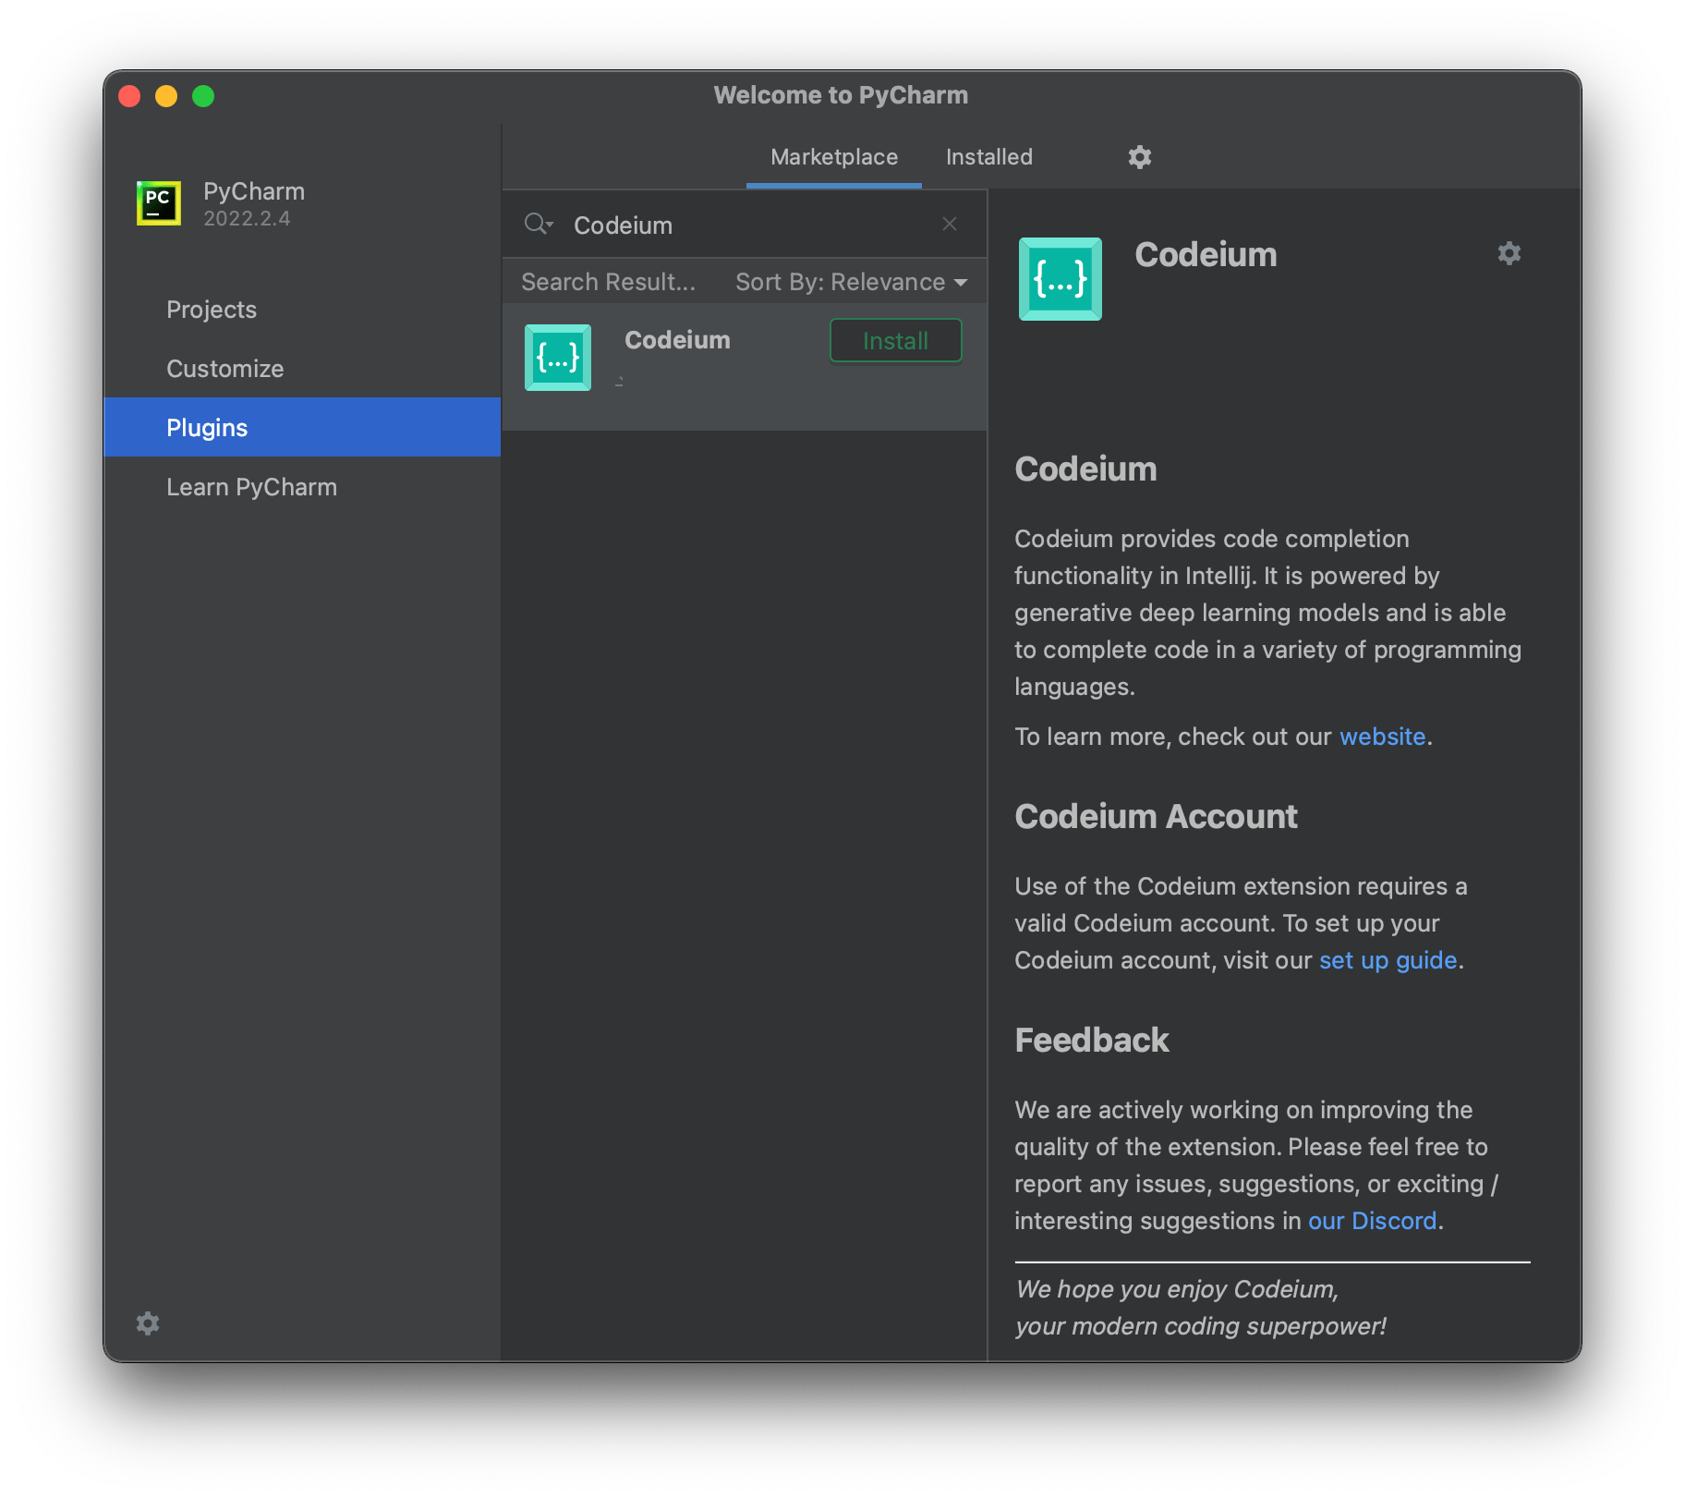Switch to the Marketplace tab
The width and height of the screenshot is (1685, 1499).
click(832, 156)
